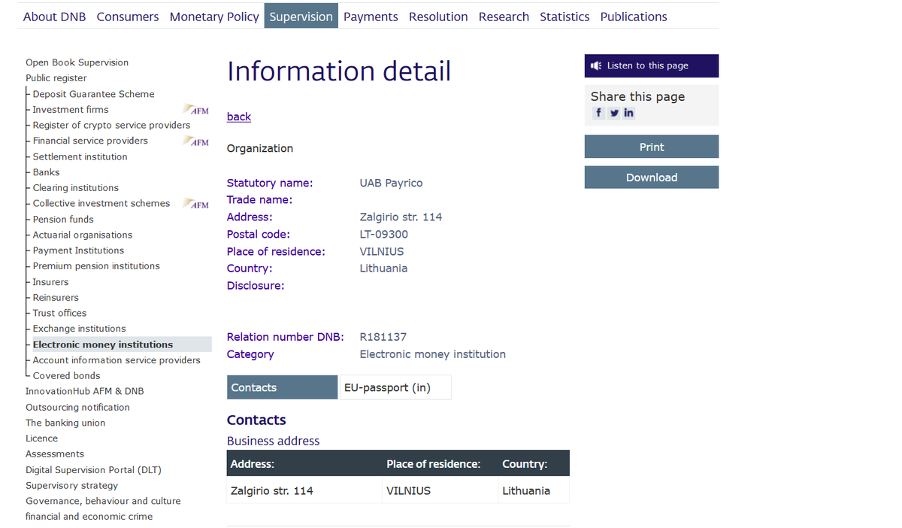Click postal code LT-09300
This screenshot has width=902, height=528.
pyautogui.click(x=384, y=235)
